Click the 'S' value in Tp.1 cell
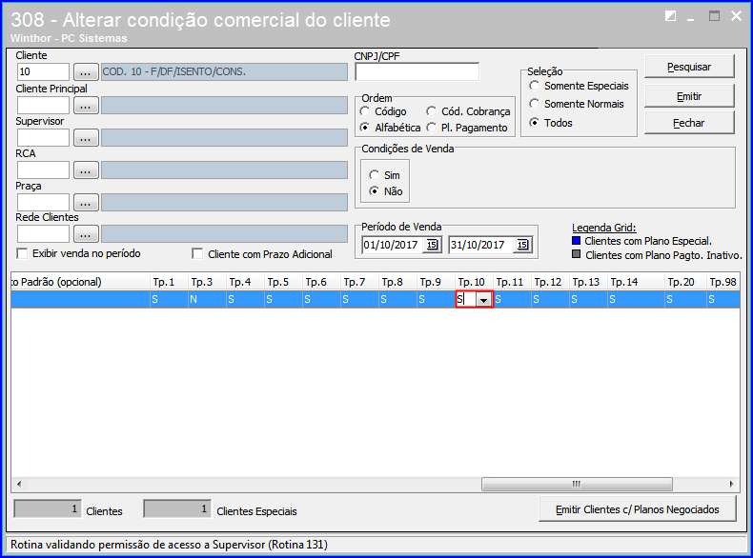This screenshot has width=753, height=558. tap(155, 300)
